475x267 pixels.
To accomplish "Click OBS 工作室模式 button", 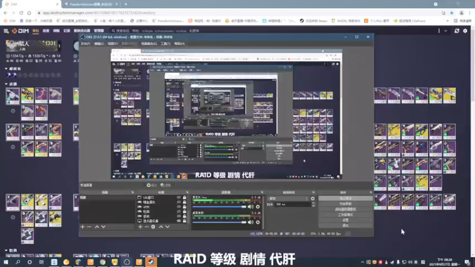I will click(x=346, y=215).
